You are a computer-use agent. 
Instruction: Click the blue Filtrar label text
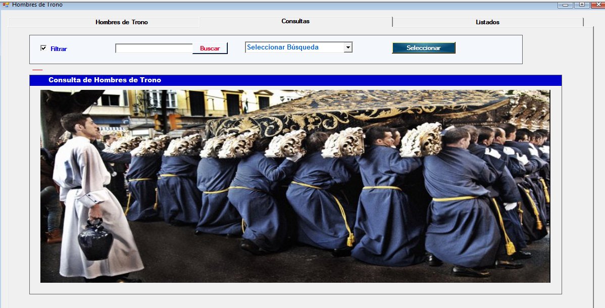click(59, 49)
